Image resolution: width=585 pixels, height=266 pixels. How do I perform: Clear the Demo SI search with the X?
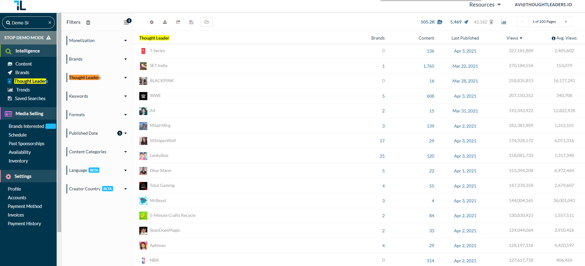(x=50, y=23)
